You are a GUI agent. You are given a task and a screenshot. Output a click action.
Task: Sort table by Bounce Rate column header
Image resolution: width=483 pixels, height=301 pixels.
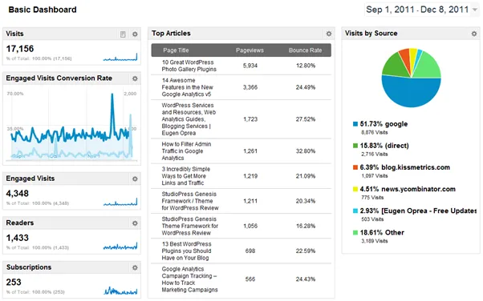(305, 50)
